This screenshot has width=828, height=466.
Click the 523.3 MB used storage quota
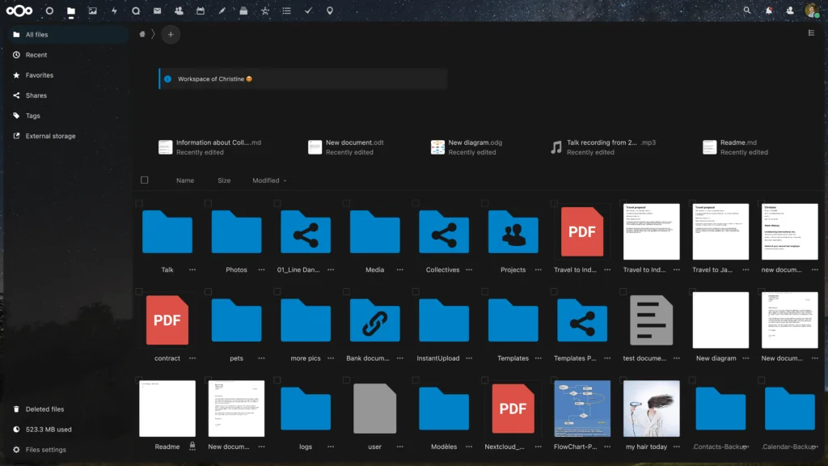tap(68, 430)
